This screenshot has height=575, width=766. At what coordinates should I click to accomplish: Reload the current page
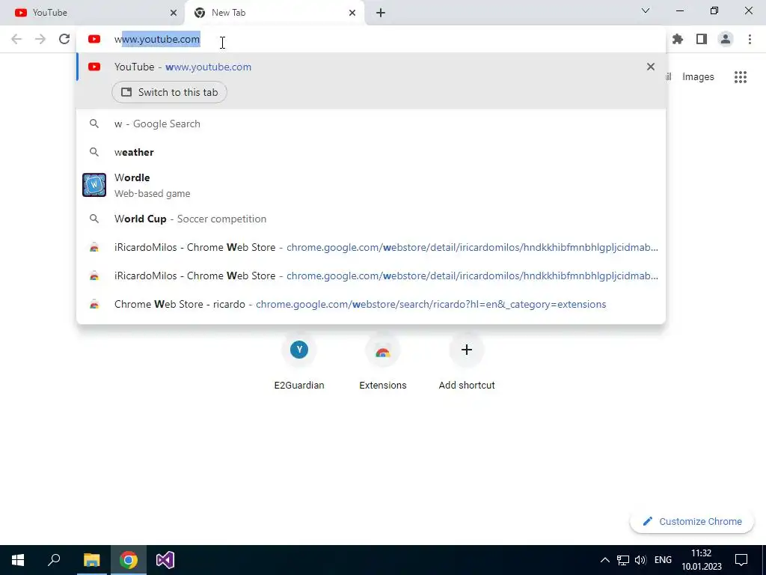[64, 39]
